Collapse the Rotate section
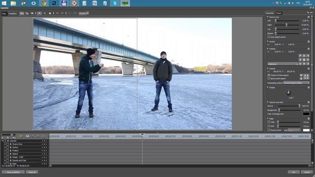The height and width of the screenshot is (177, 315). [268, 88]
